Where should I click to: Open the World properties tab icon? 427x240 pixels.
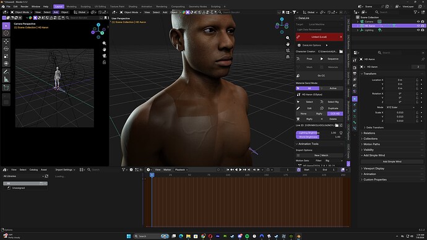355,92
